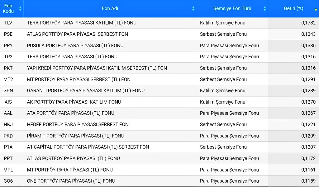Click Para Piyasası Şemsiye Fonu in PRY row

[x=229, y=45]
